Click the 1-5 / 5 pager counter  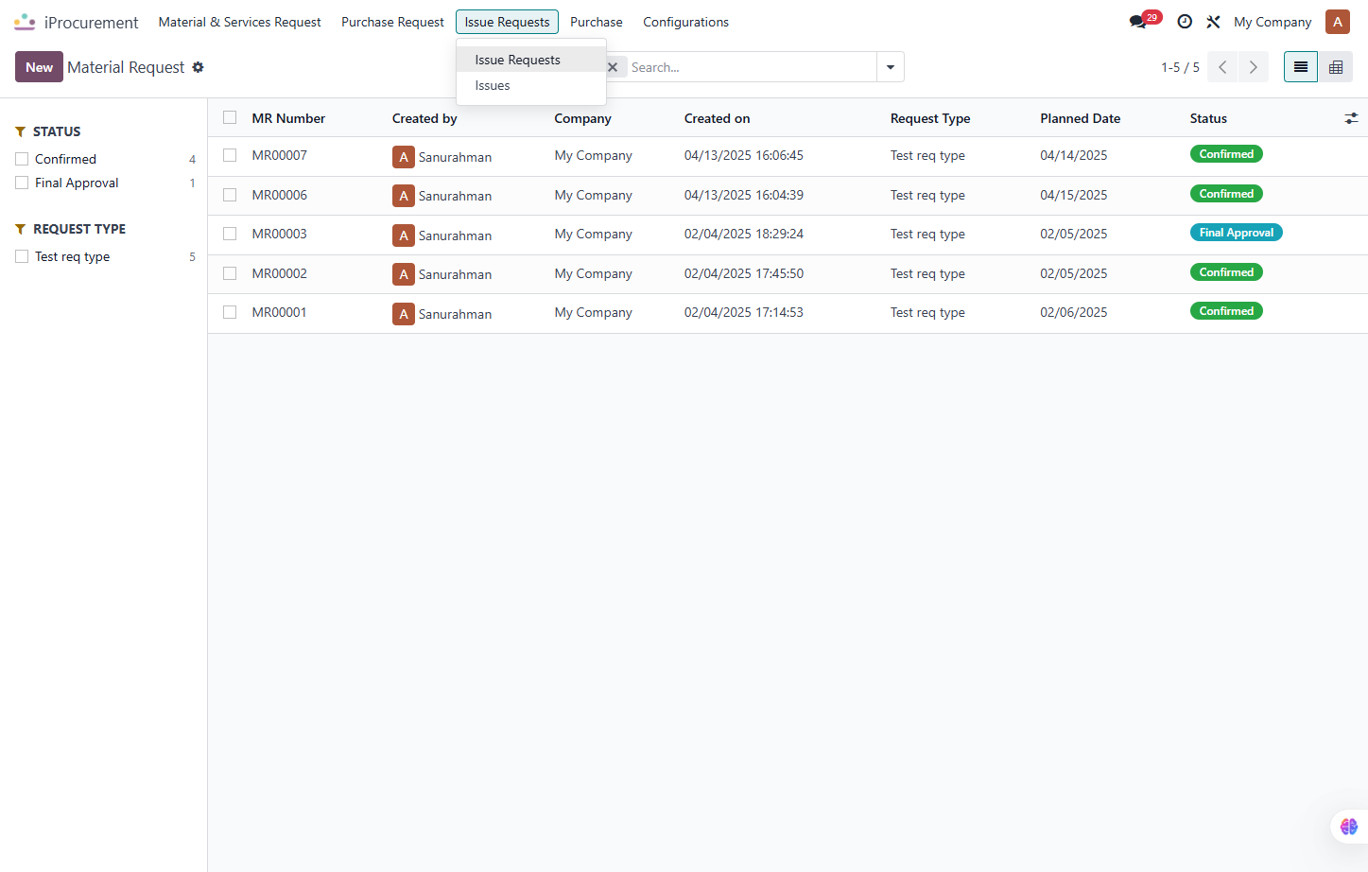[x=1180, y=67]
